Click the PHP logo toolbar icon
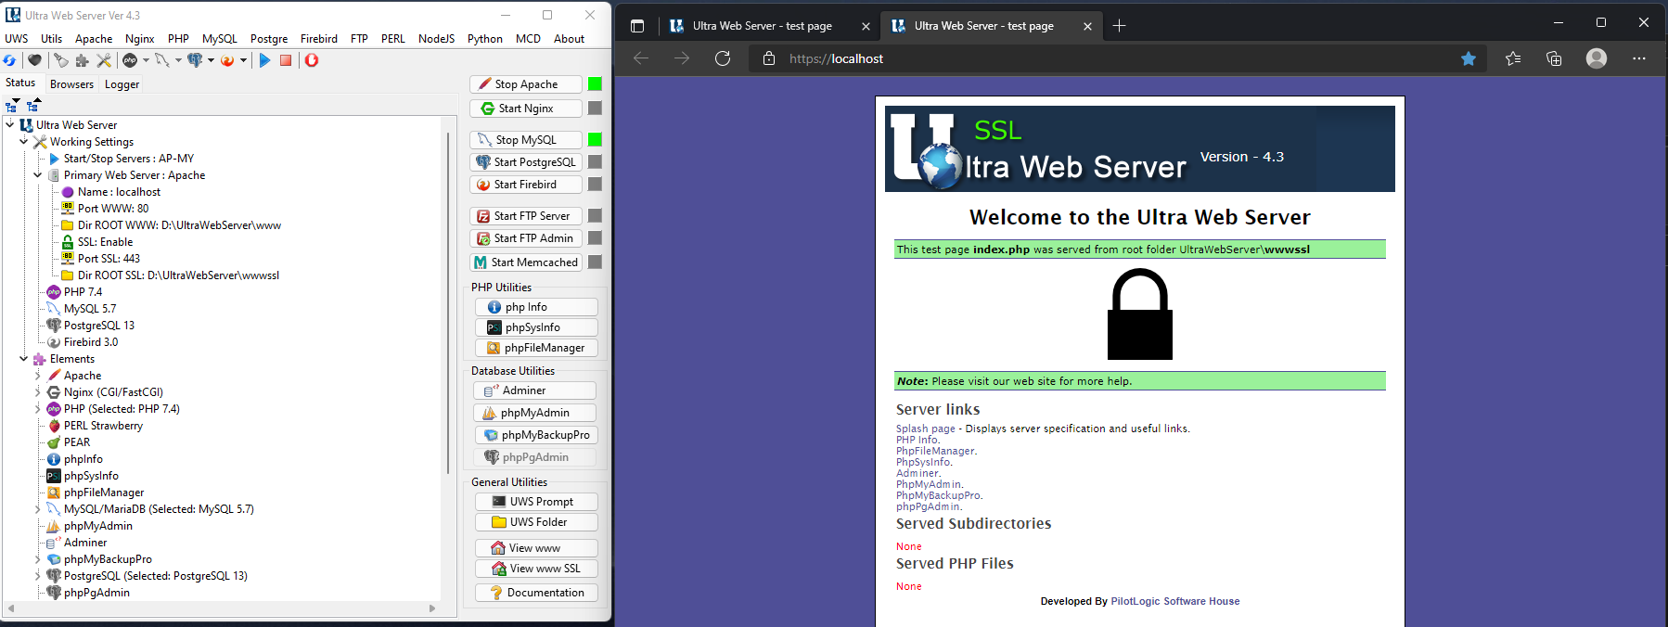This screenshot has width=1668, height=627. pyautogui.click(x=130, y=60)
